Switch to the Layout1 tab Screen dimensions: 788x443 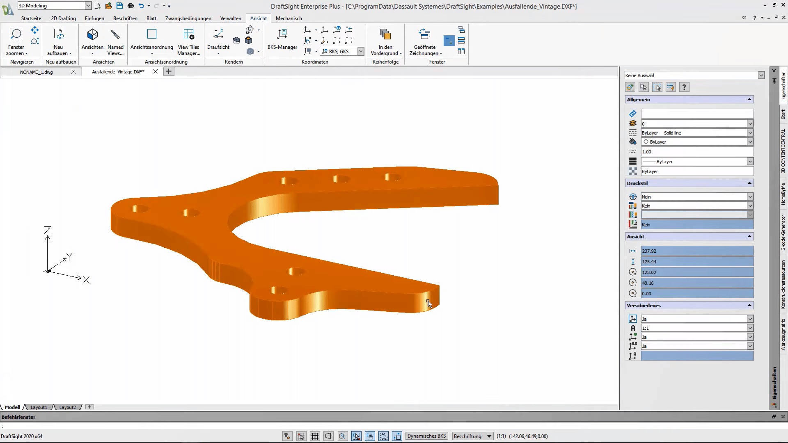39,407
